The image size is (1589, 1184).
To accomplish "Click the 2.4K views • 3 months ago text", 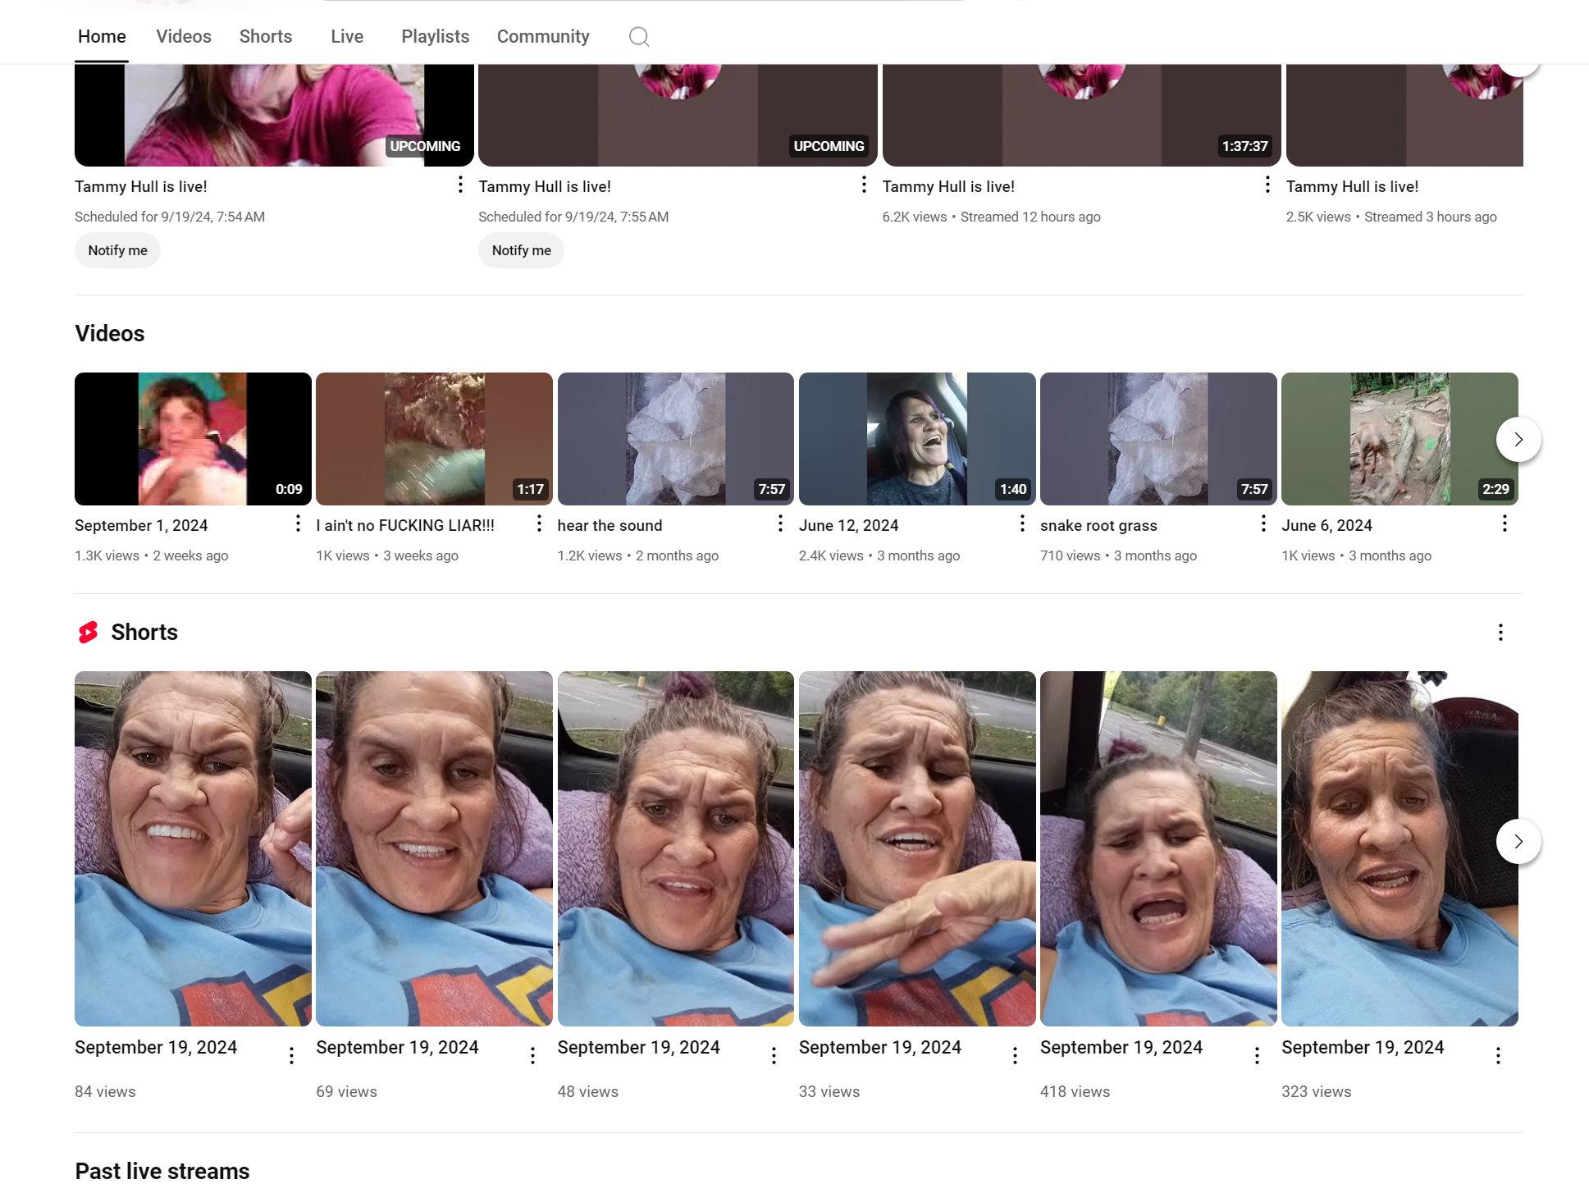I will (879, 556).
